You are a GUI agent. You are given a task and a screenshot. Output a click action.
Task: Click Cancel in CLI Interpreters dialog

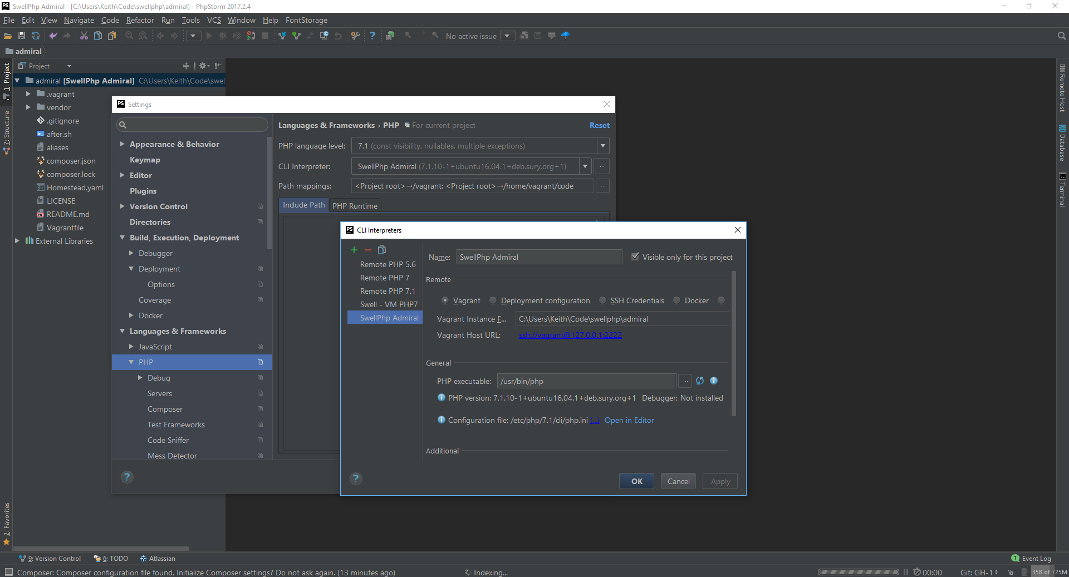point(678,481)
